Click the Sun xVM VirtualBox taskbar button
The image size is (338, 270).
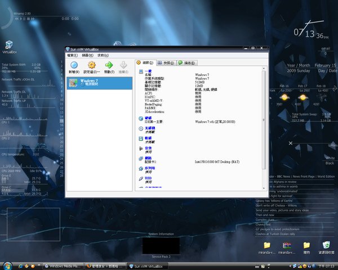point(148,266)
